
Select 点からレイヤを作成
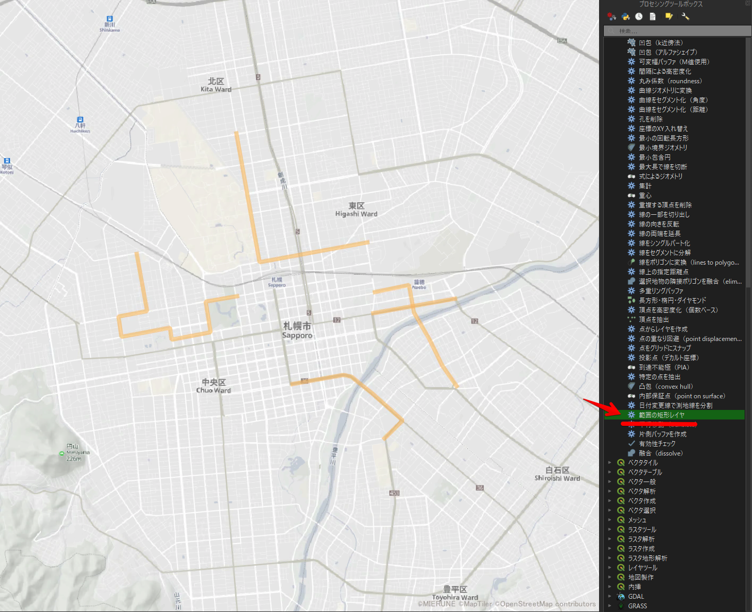(x=663, y=329)
